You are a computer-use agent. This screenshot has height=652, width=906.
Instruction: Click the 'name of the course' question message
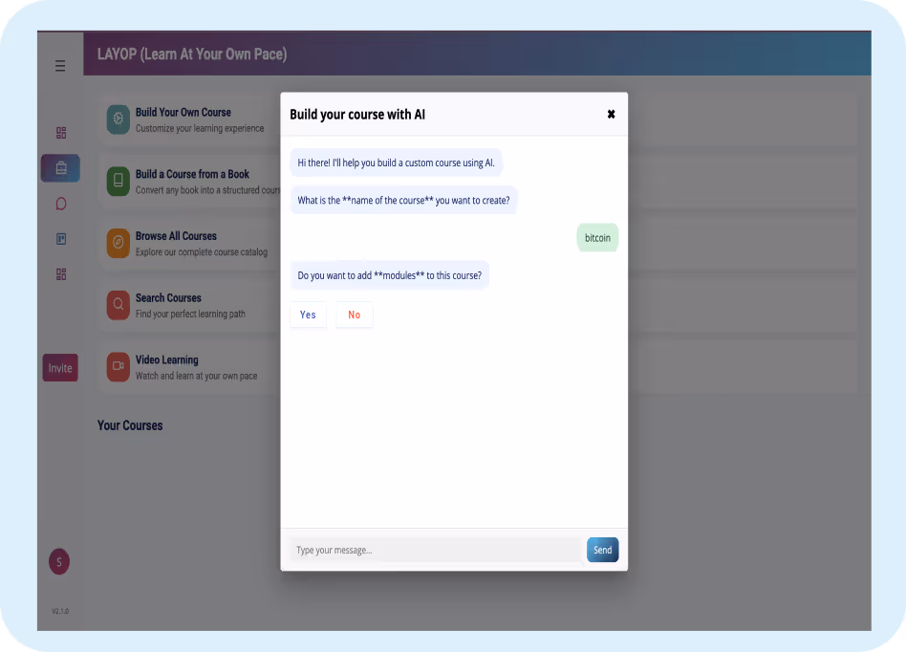coord(404,200)
